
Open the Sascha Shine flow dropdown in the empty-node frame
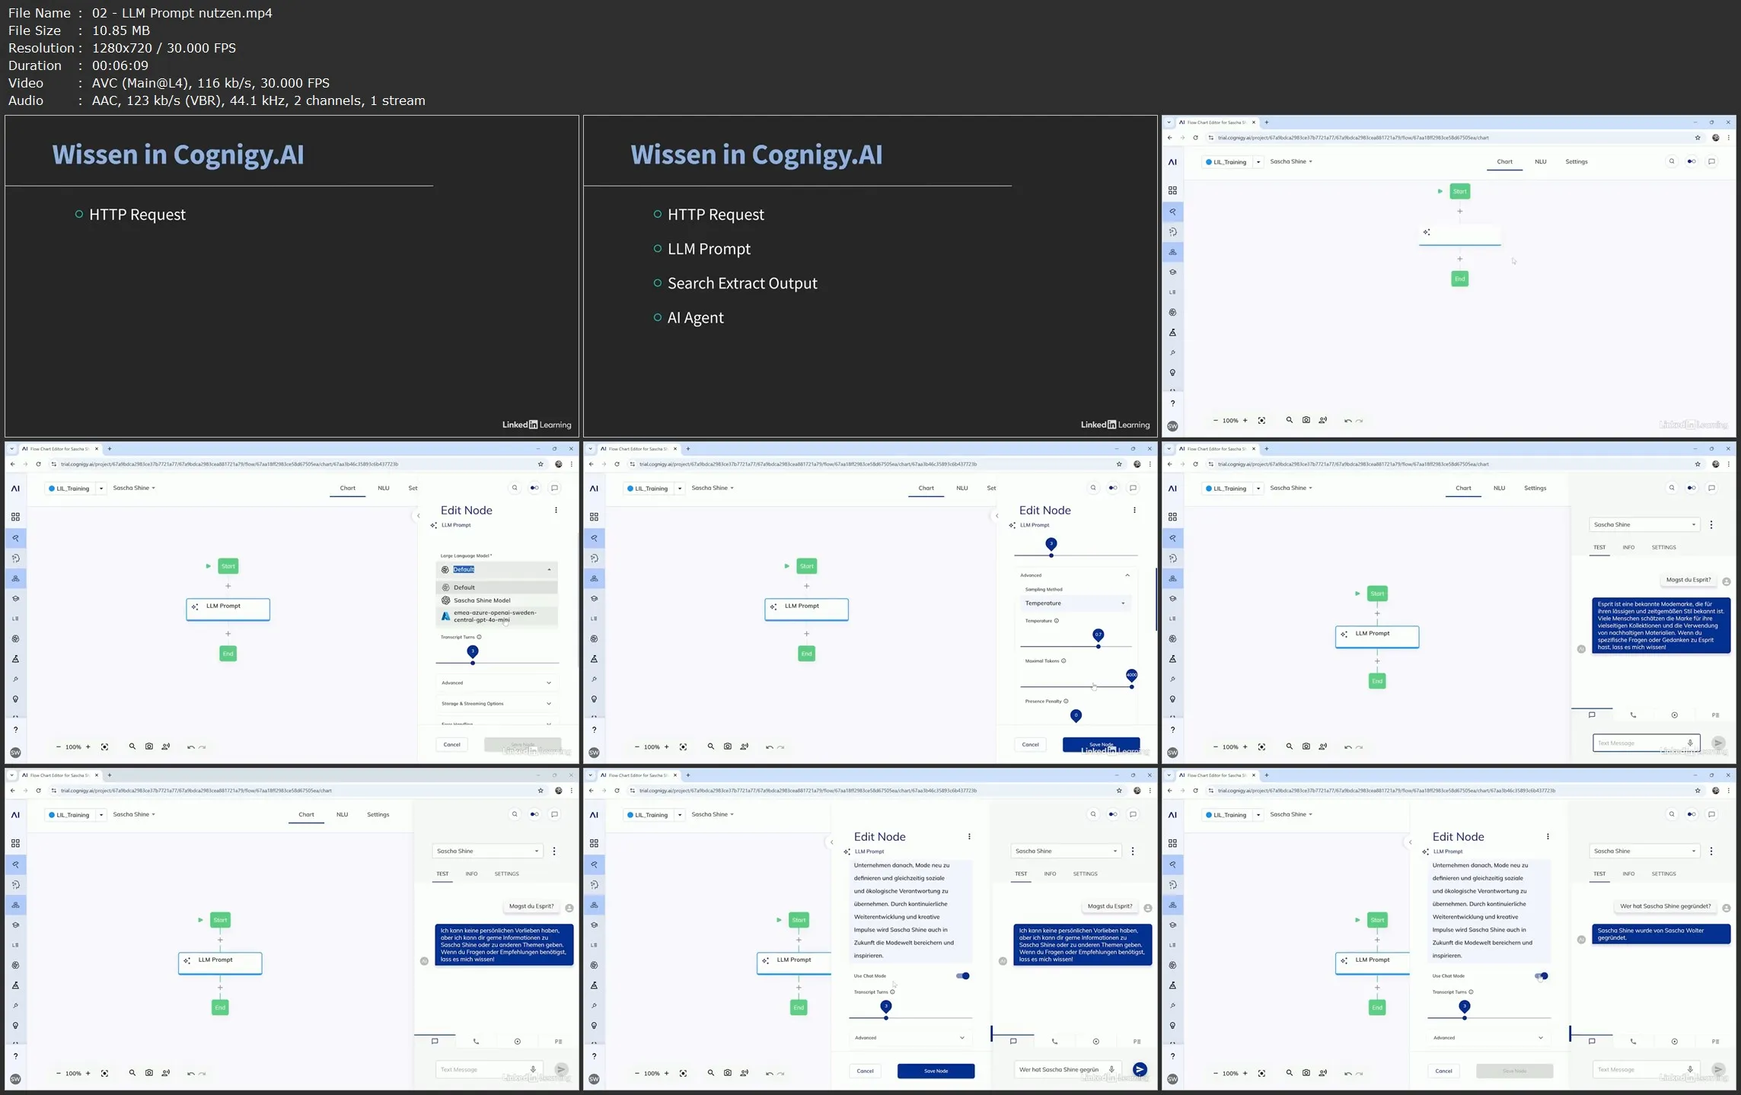(1291, 161)
